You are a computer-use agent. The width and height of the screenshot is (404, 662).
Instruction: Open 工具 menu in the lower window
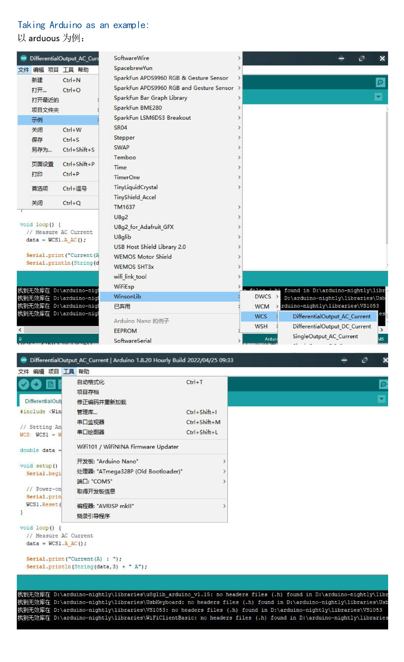pyautogui.click(x=69, y=372)
